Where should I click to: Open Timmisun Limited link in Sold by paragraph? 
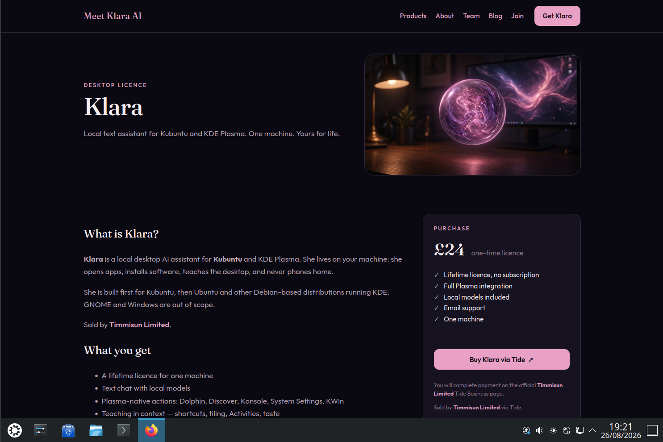pos(139,325)
